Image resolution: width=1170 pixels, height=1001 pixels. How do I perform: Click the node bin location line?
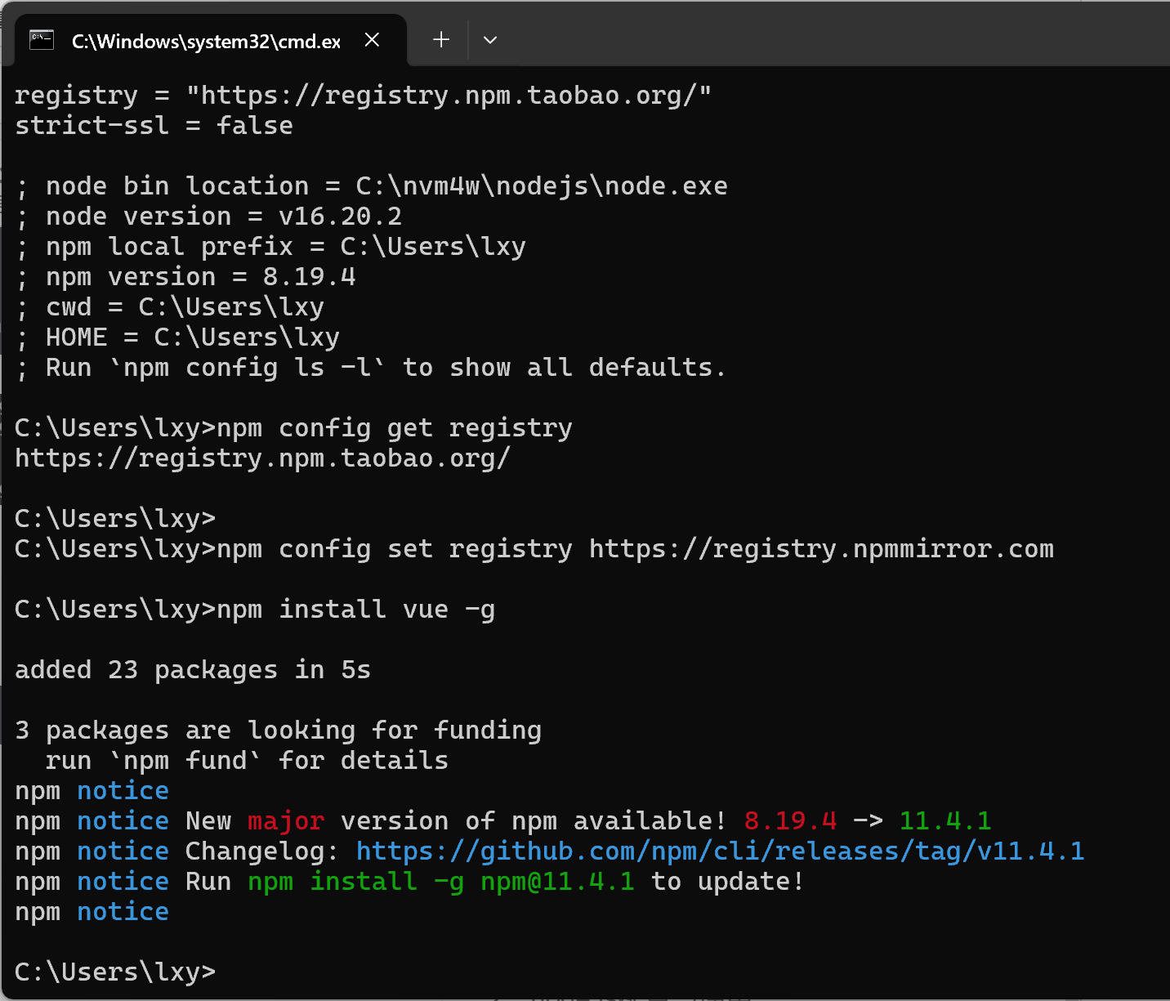372,186
